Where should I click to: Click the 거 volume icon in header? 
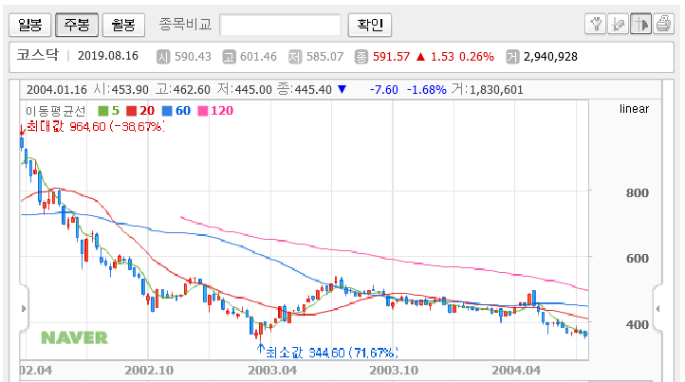coord(512,57)
